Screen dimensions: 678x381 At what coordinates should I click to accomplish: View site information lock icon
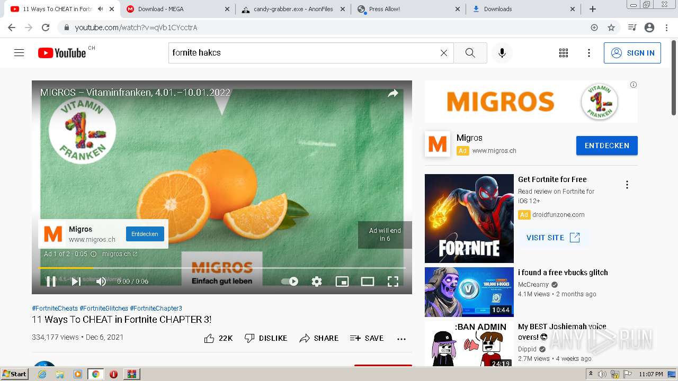[66, 28]
